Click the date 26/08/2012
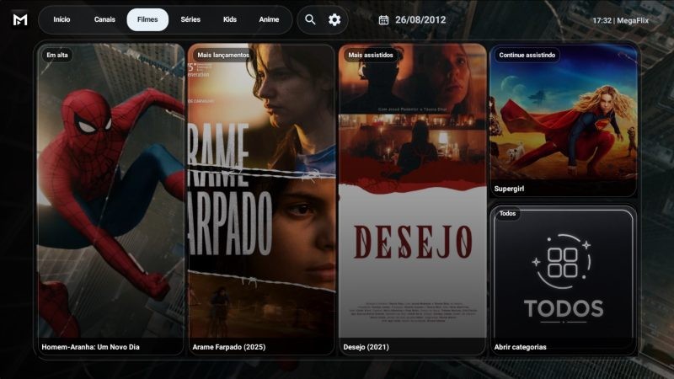The image size is (674, 379). point(420,19)
